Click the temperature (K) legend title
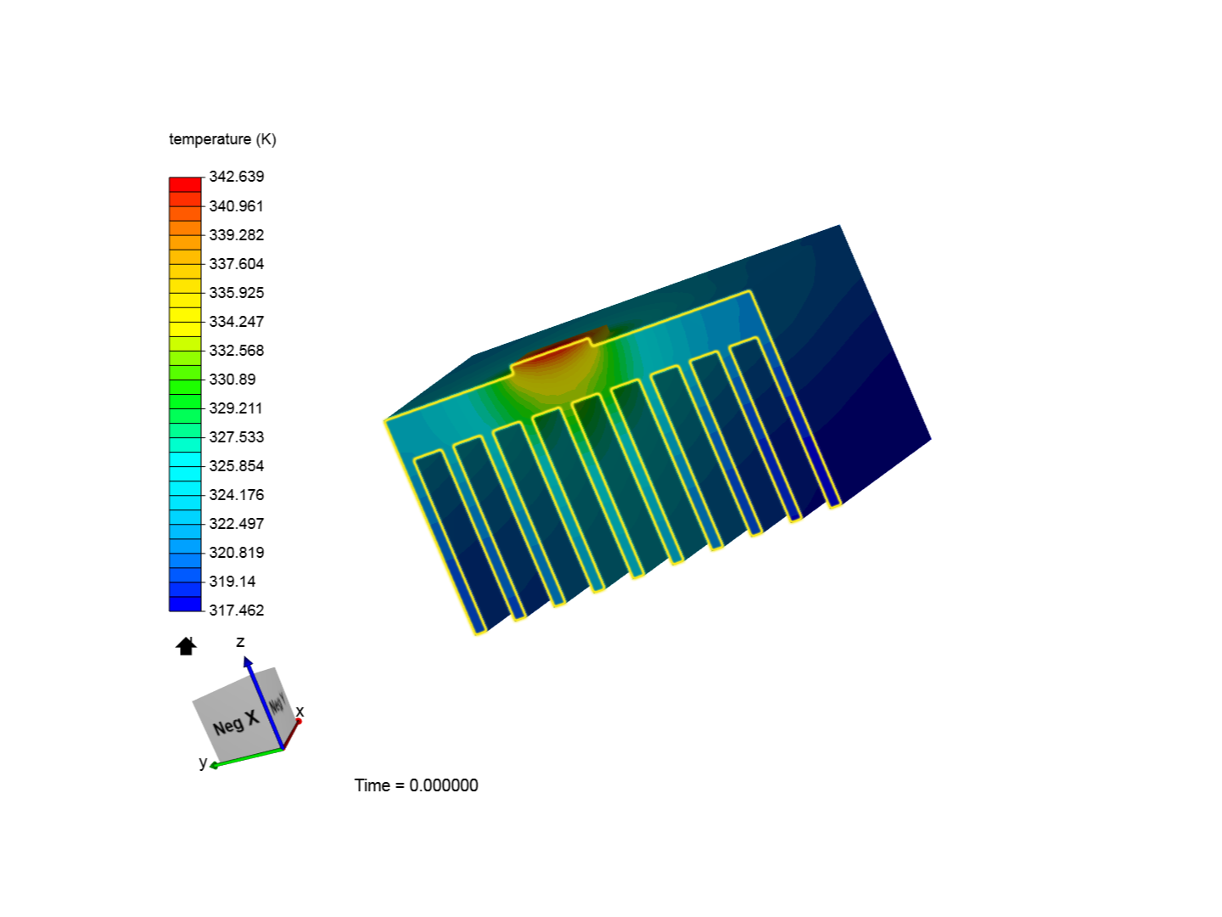 (x=222, y=139)
